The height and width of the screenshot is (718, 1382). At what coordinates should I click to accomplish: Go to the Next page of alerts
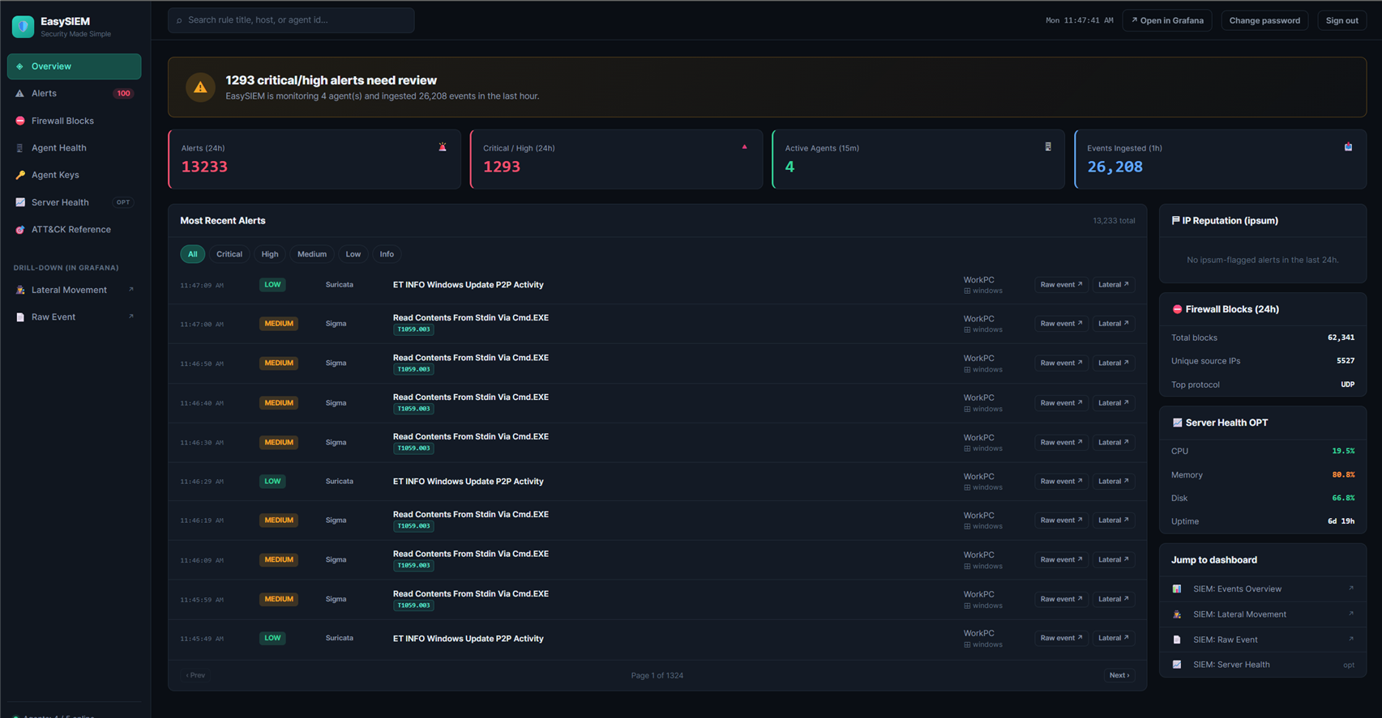[1119, 675]
